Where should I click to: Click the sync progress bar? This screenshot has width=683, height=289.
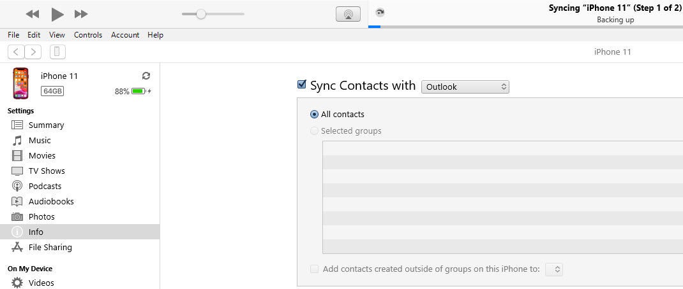(x=525, y=27)
